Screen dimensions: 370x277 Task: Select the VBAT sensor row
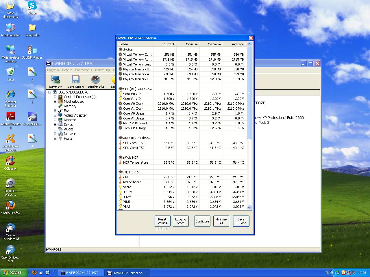click(x=182, y=207)
